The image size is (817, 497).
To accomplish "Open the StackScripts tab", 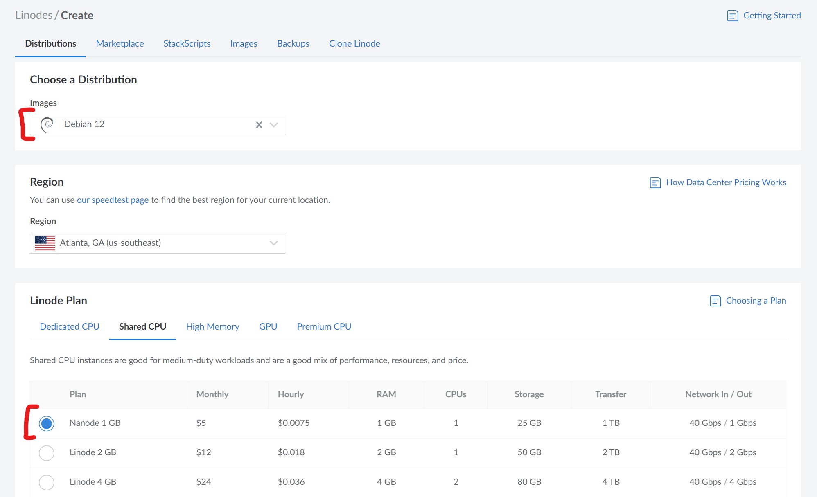I will 187,43.
